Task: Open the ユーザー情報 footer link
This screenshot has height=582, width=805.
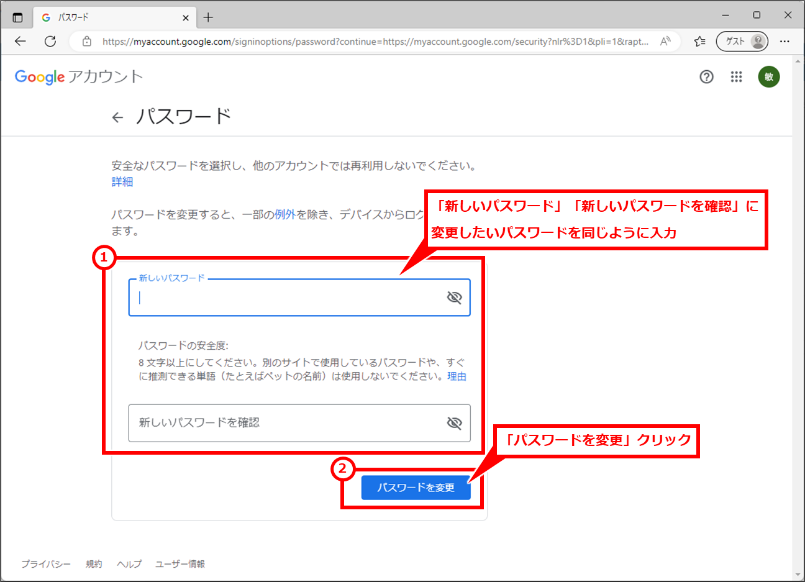Action: tap(180, 564)
